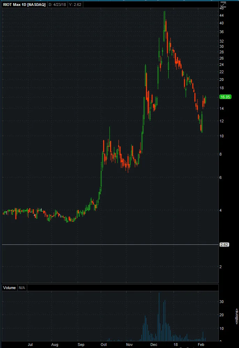Click the Nov label on time axis
Screen dimensions: 239x348
click(129, 345)
